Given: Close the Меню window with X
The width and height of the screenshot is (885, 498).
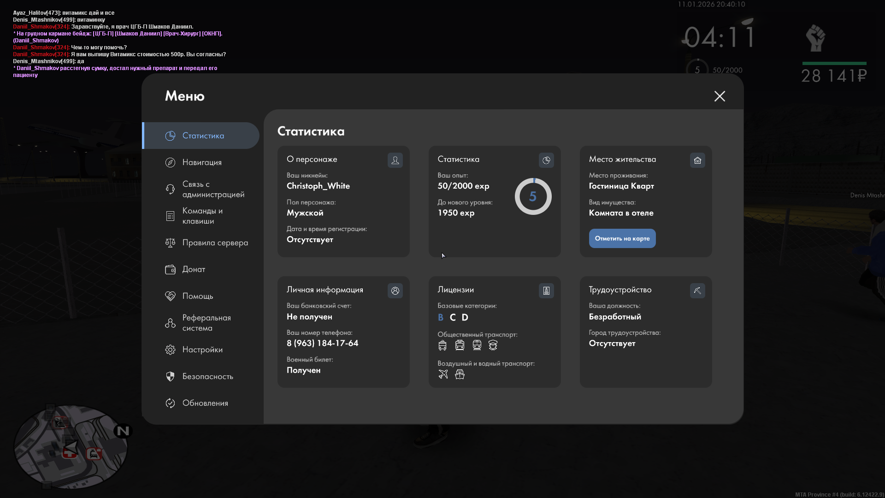Looking at the screenshot, I should click(x=720, y=96).
